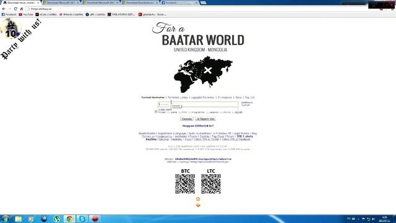Open Skype from the taskbar
396x223 pixels.
(x=82, y=219)
